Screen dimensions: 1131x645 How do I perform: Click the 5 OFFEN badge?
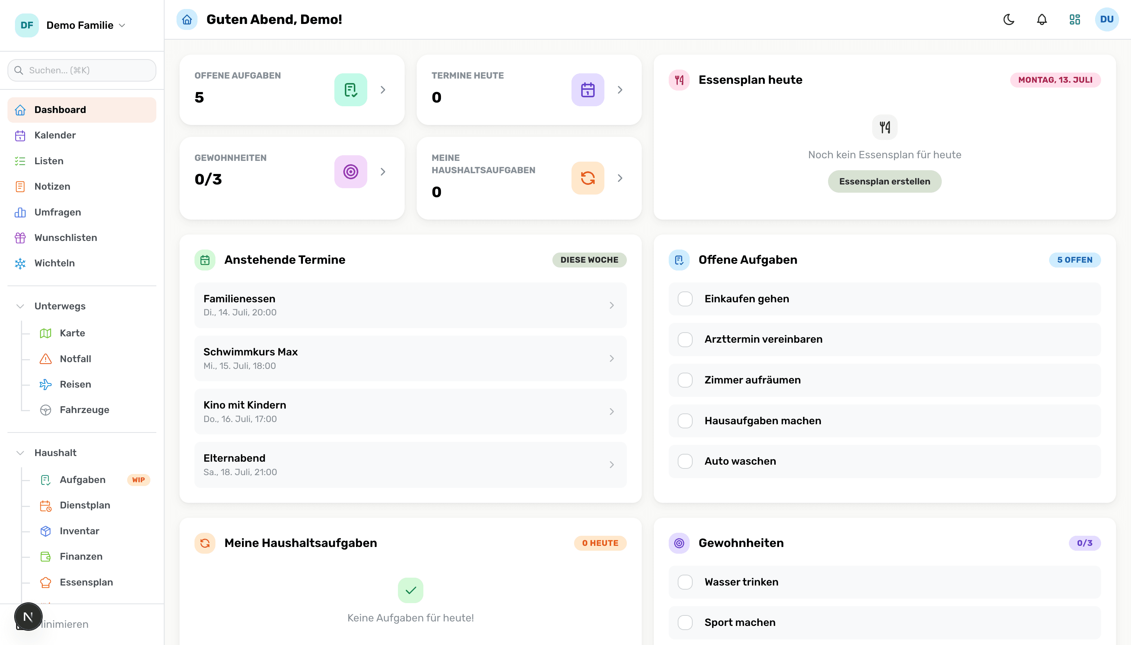(1074, 260)
